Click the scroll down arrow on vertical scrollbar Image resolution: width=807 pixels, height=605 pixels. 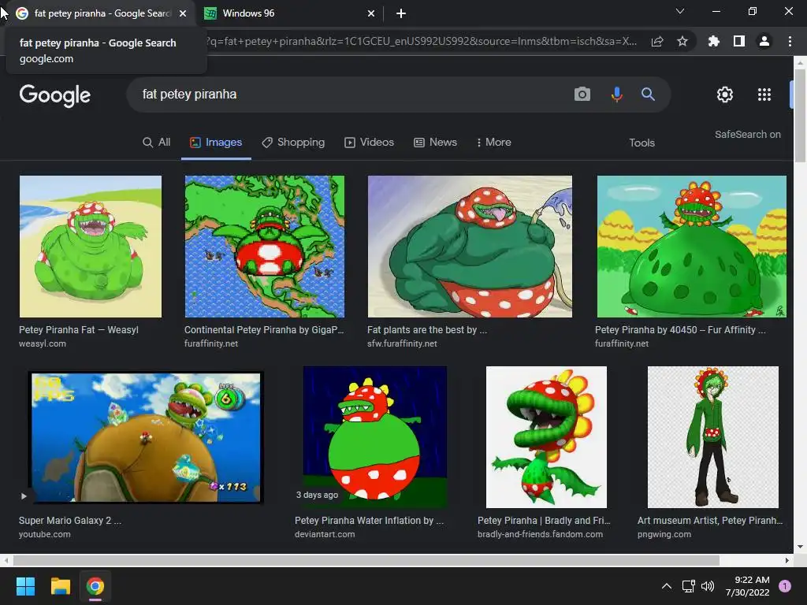coord(800,547)
